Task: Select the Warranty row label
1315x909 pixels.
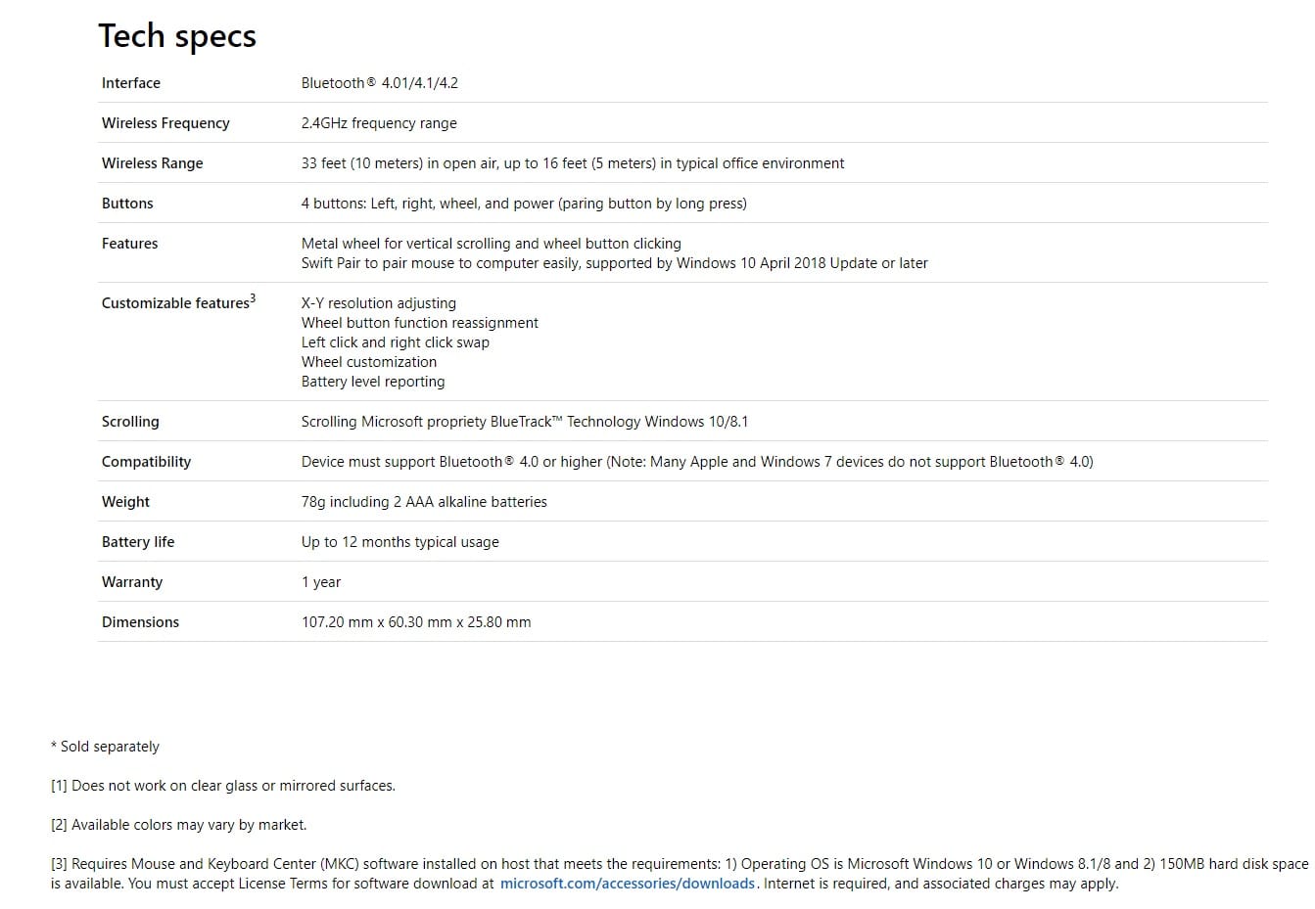Action: pyautogui.click(x=132, y=582)
